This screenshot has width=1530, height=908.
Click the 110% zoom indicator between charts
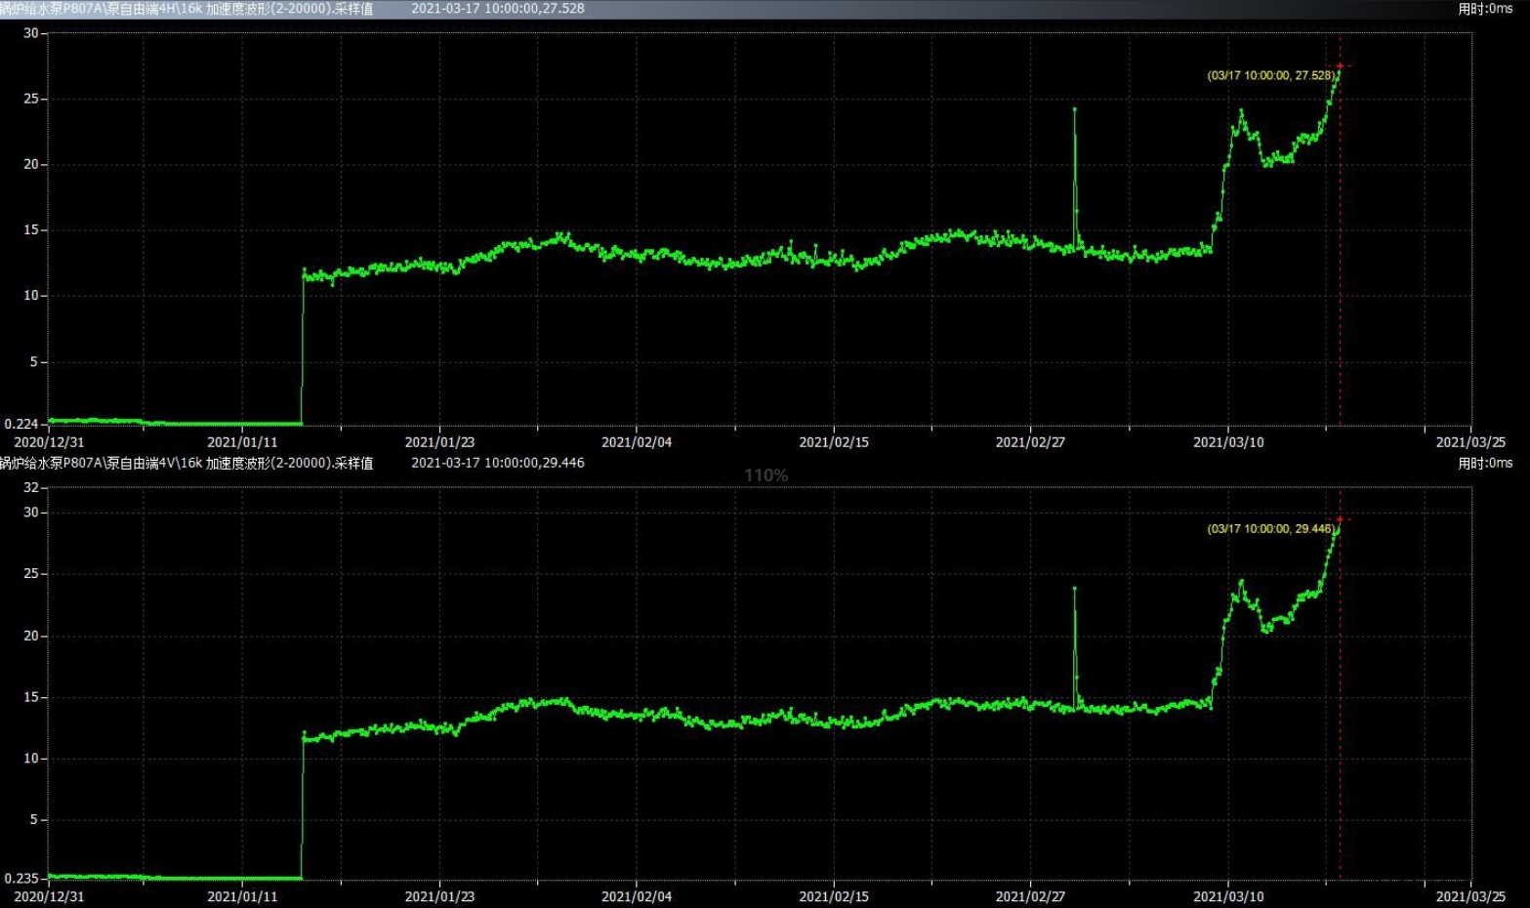click(x=765, y=475)
